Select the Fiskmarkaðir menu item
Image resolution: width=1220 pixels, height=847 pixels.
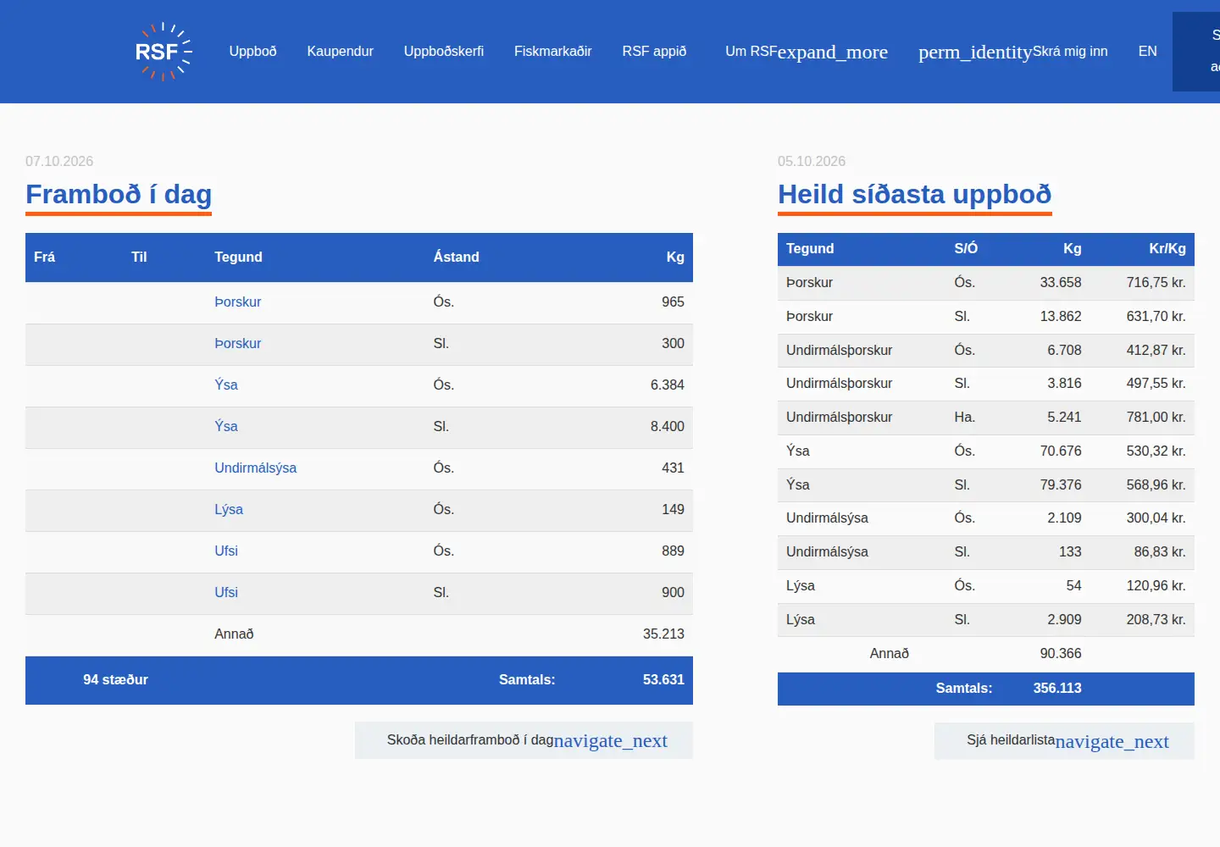[553, 52]
